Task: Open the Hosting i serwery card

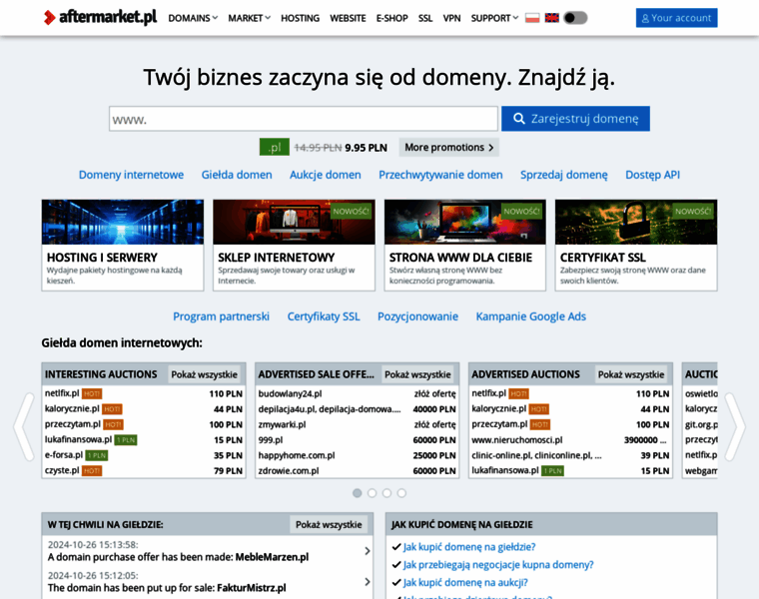Action: [x=123, y=245]
